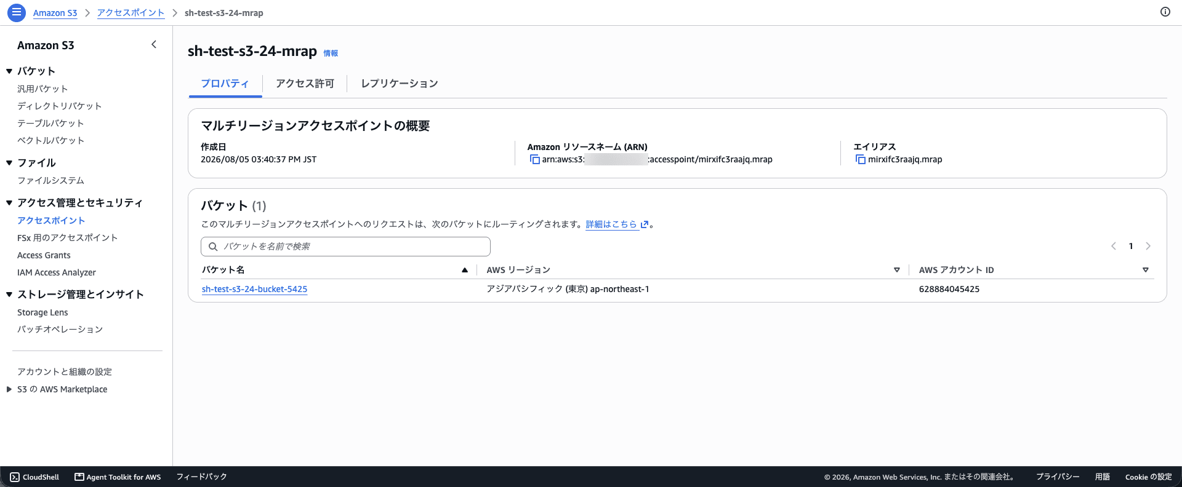Open Agent Toolkit for AWS
Image resolution: width=1182 pixels, height=487 pixels.
pos(118,477)
